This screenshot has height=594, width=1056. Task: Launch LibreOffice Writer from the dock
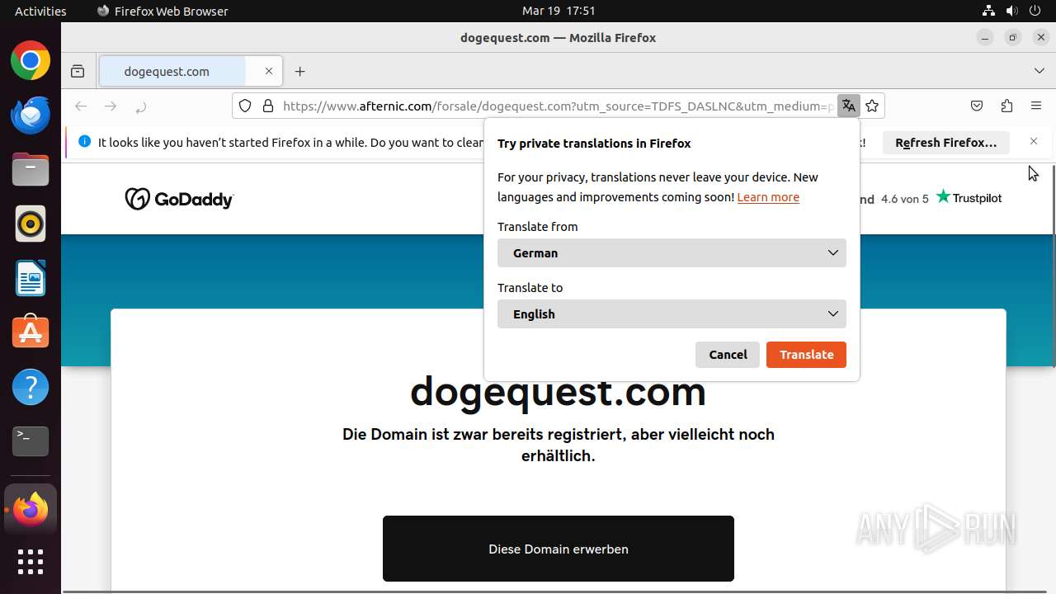click(31, 278)
